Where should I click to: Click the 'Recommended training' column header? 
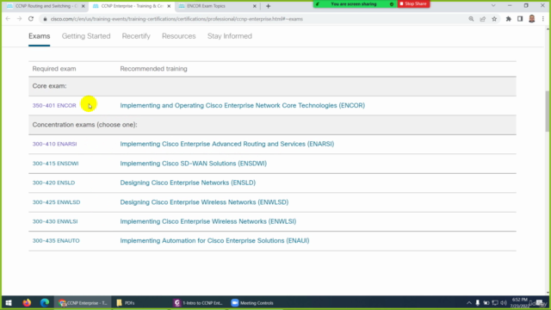[x=153, y=69]
